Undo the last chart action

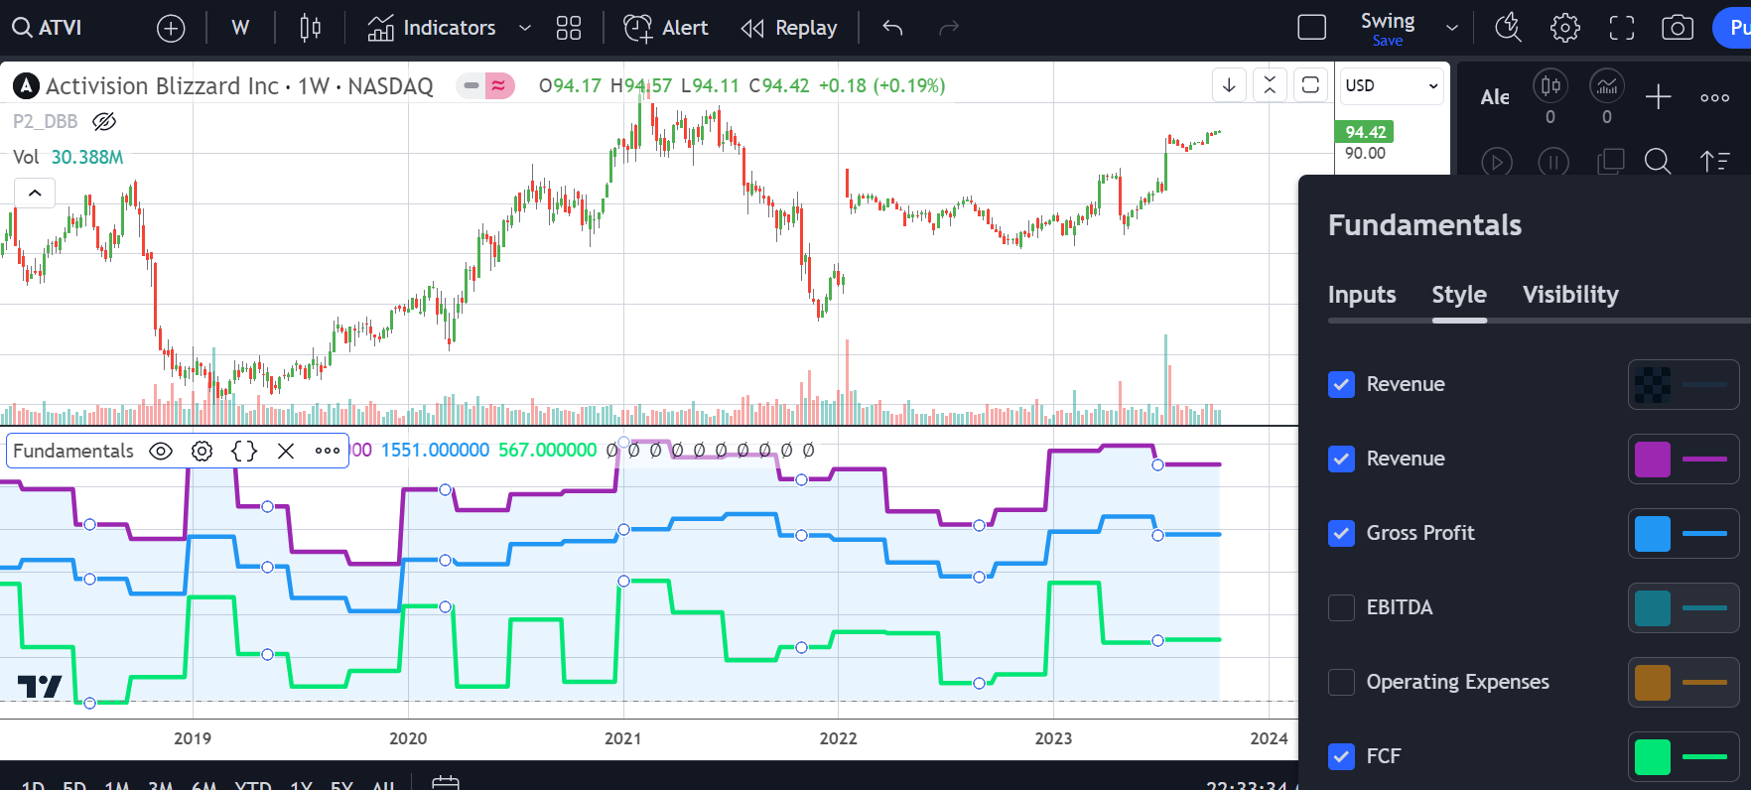[x=892, y=28]
